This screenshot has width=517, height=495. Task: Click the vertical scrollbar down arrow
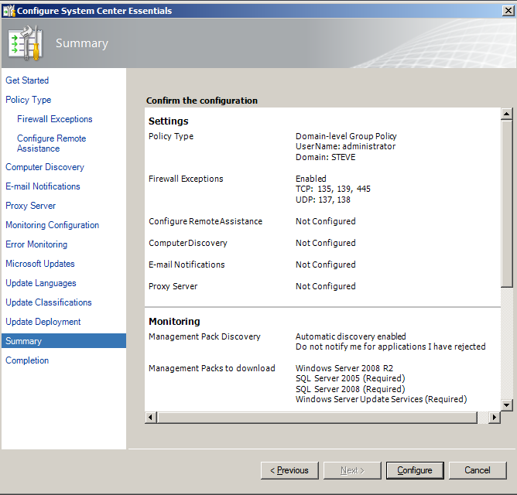tap(507, 405)
